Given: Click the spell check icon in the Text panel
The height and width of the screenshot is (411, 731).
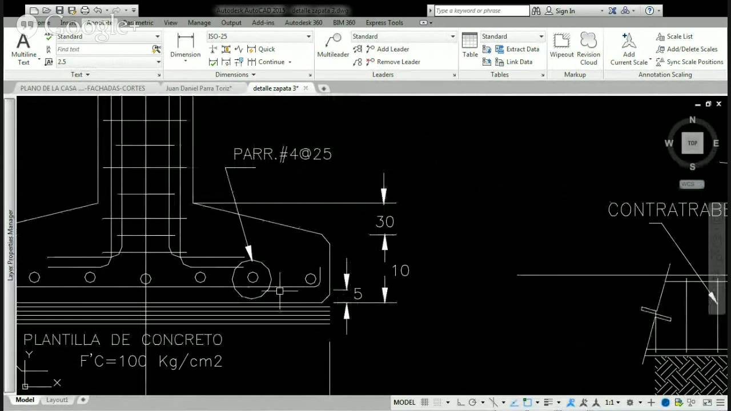Looking at the screenshot, I should [x=49, y=36].
